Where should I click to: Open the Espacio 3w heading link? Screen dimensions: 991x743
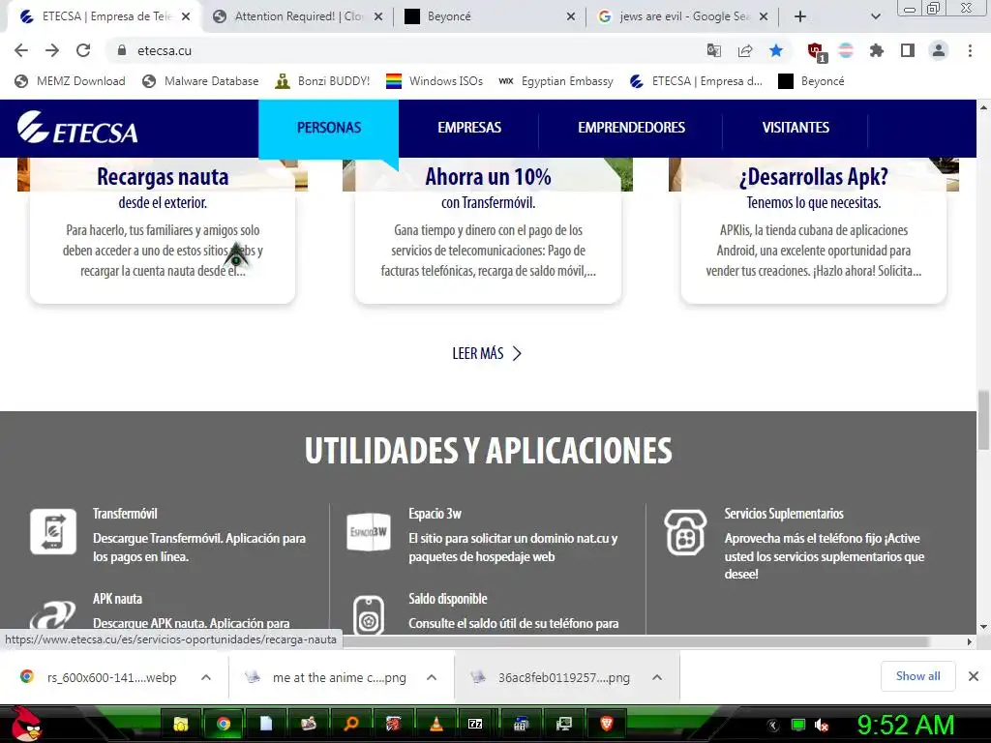435,514
